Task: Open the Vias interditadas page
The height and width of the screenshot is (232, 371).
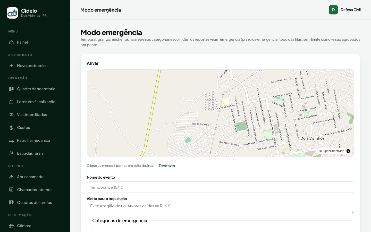Action: (x=35, y=115)
